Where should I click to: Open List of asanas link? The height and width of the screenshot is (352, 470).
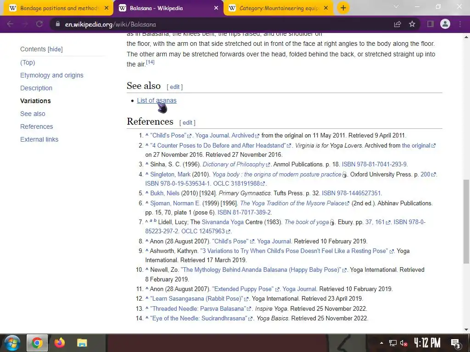coord(157,100)
